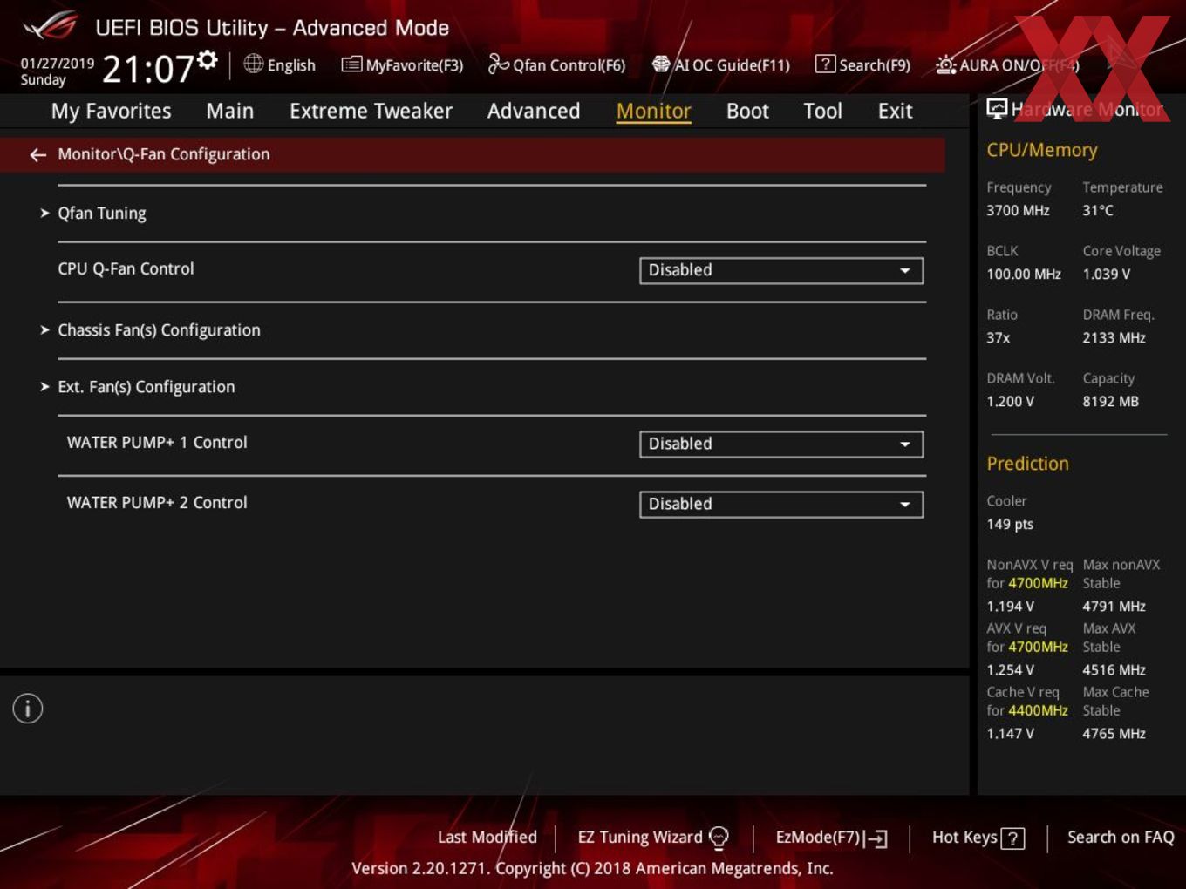The image size is (1186, 889).
Task: Click the 8192 MB capacity value
Action: pos(1110,402)
